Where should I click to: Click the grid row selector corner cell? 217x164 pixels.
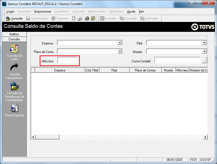(x=33, y=70)
